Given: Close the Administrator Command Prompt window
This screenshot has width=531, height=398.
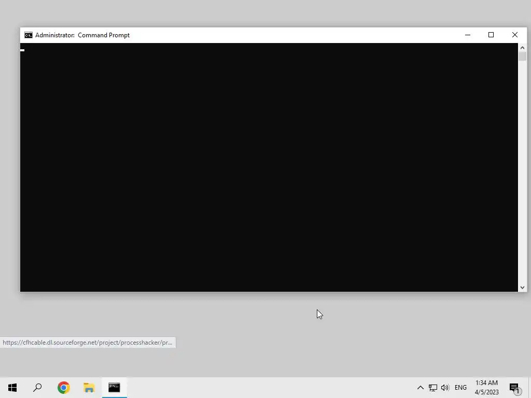Looking at the screenshot, I should [515, 35].
